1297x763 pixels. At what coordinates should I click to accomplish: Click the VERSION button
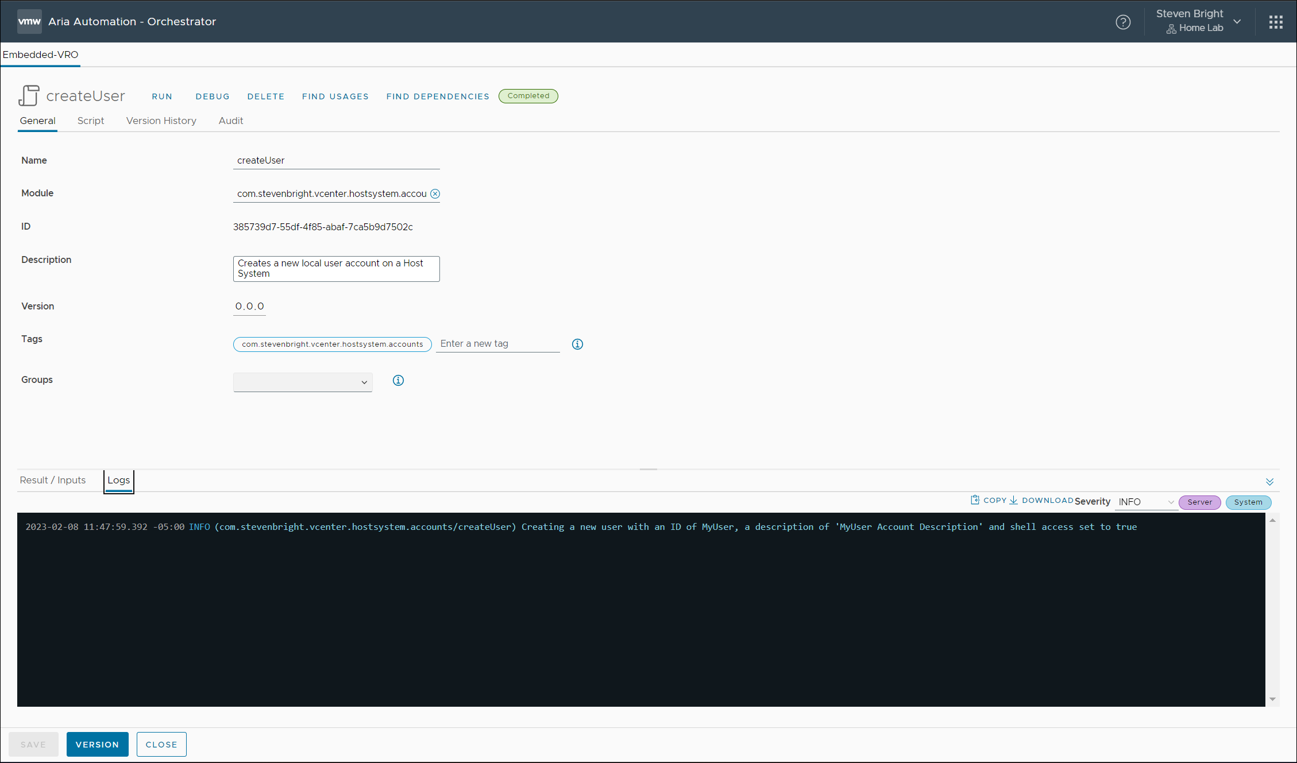tap(97, 745)
